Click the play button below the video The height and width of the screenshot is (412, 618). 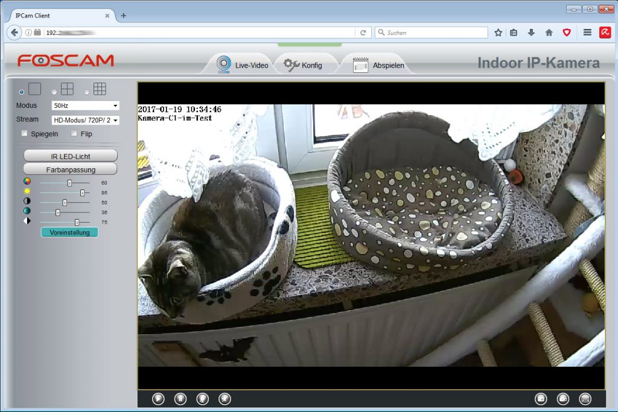click(x=158, y=398)
